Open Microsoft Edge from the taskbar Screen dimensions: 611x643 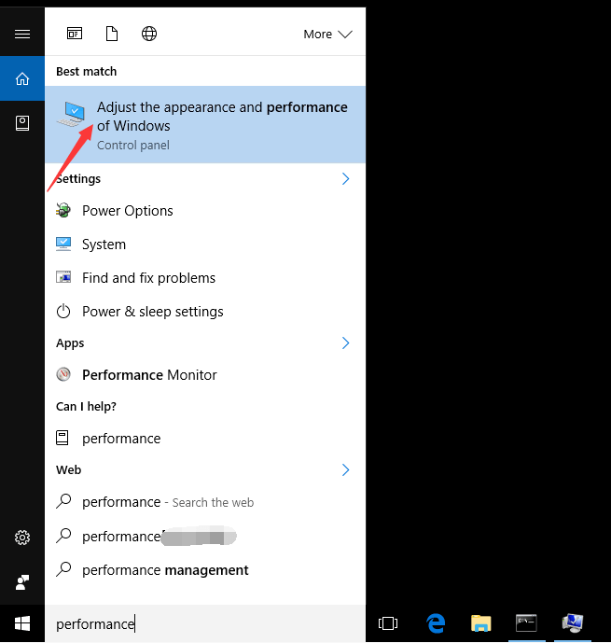435,623
